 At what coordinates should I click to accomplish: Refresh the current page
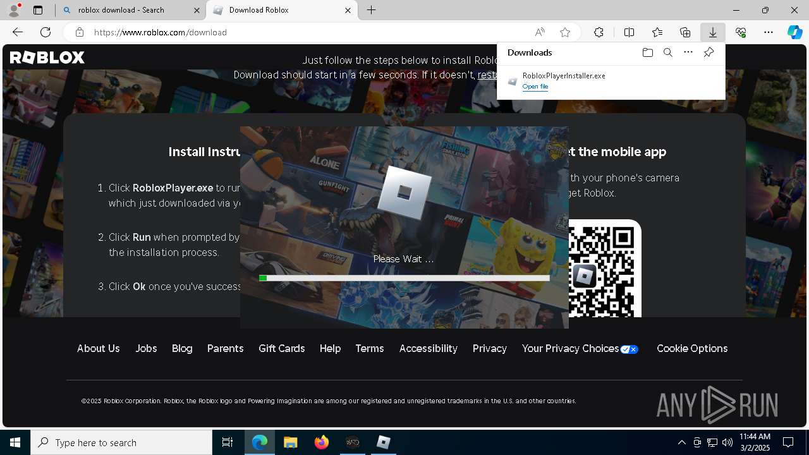(x=46, y=32)
